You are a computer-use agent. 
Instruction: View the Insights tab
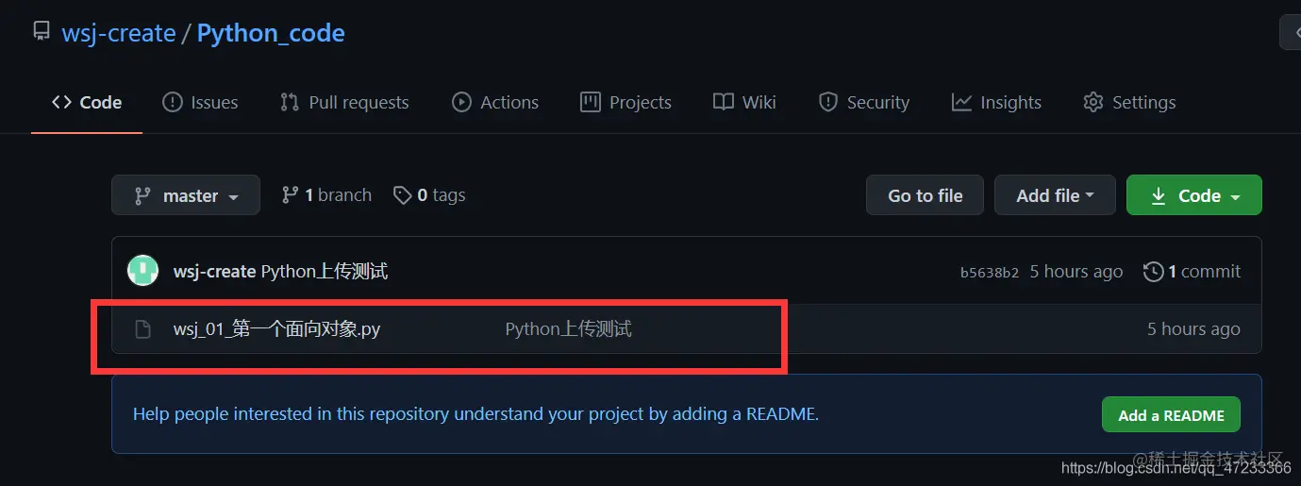996,102
